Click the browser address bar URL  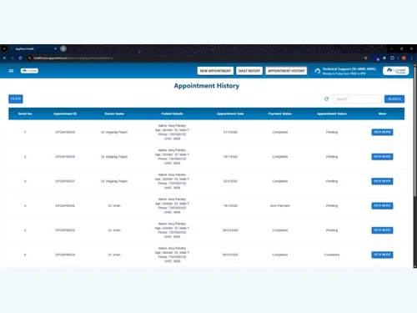click(73, 58)
